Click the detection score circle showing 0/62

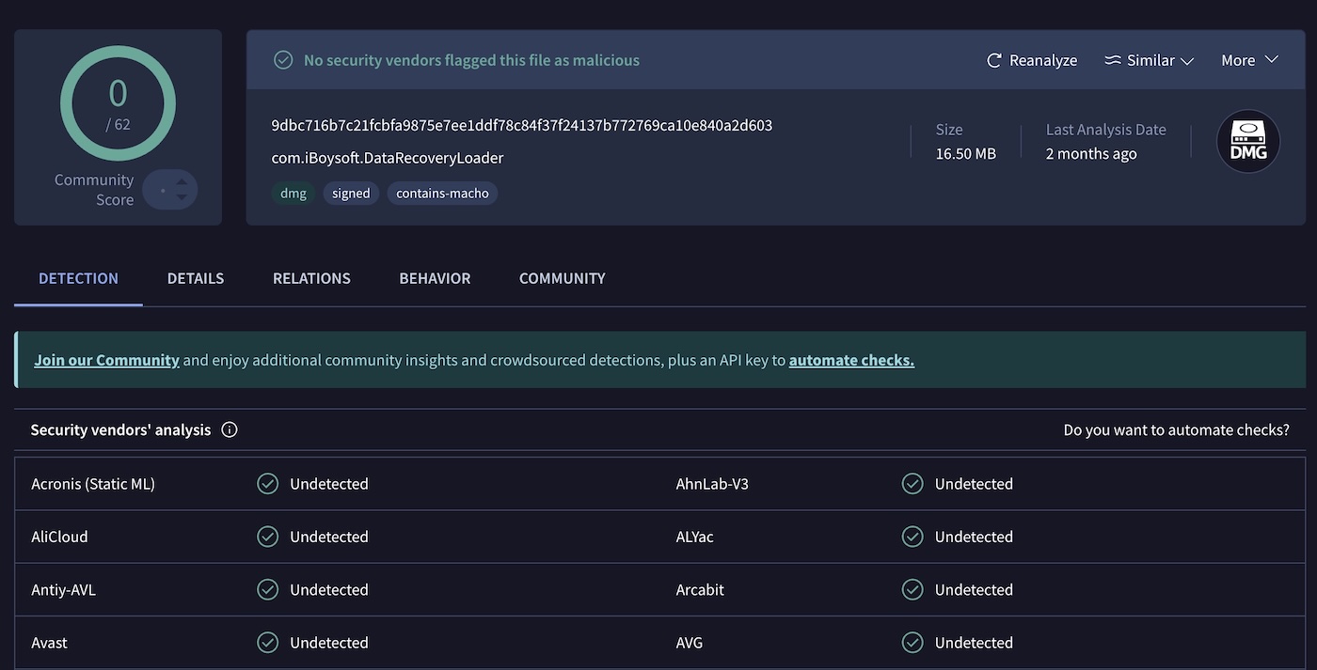coord(118,103)
